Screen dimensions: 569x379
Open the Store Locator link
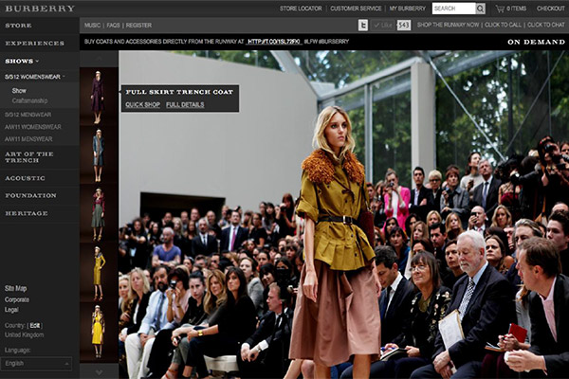coord(301,9)
